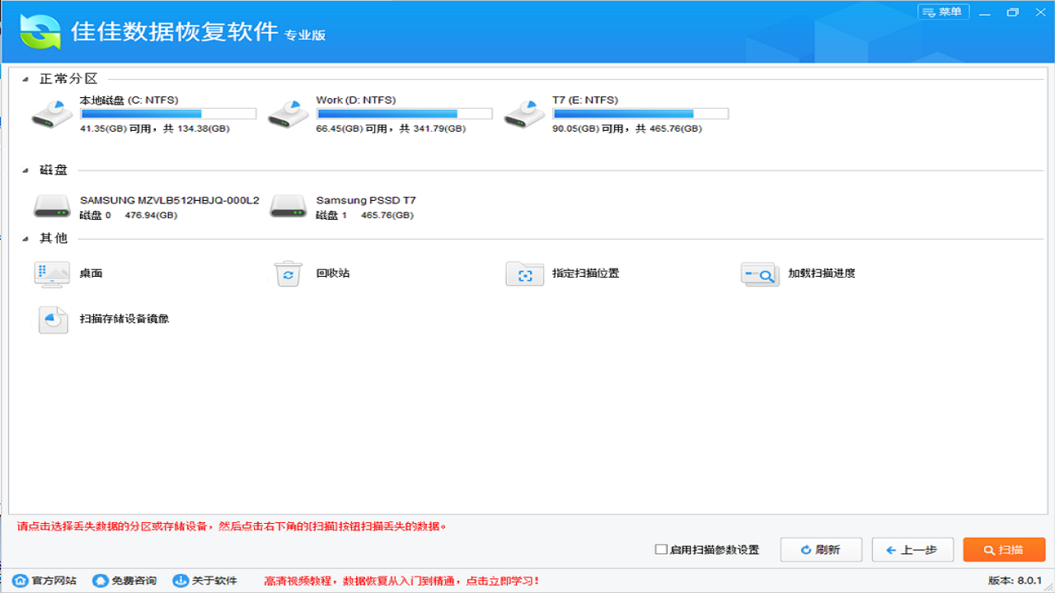Viewport: 1055px width, 593px height.
Task: Click the 指定扫描位置 scan location icon
Action: tap(525, 273)
